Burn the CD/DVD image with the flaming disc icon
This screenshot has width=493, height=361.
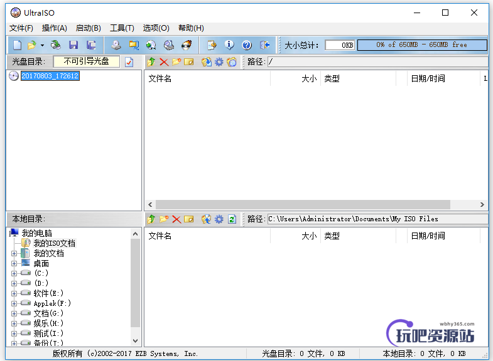(187, 45)
